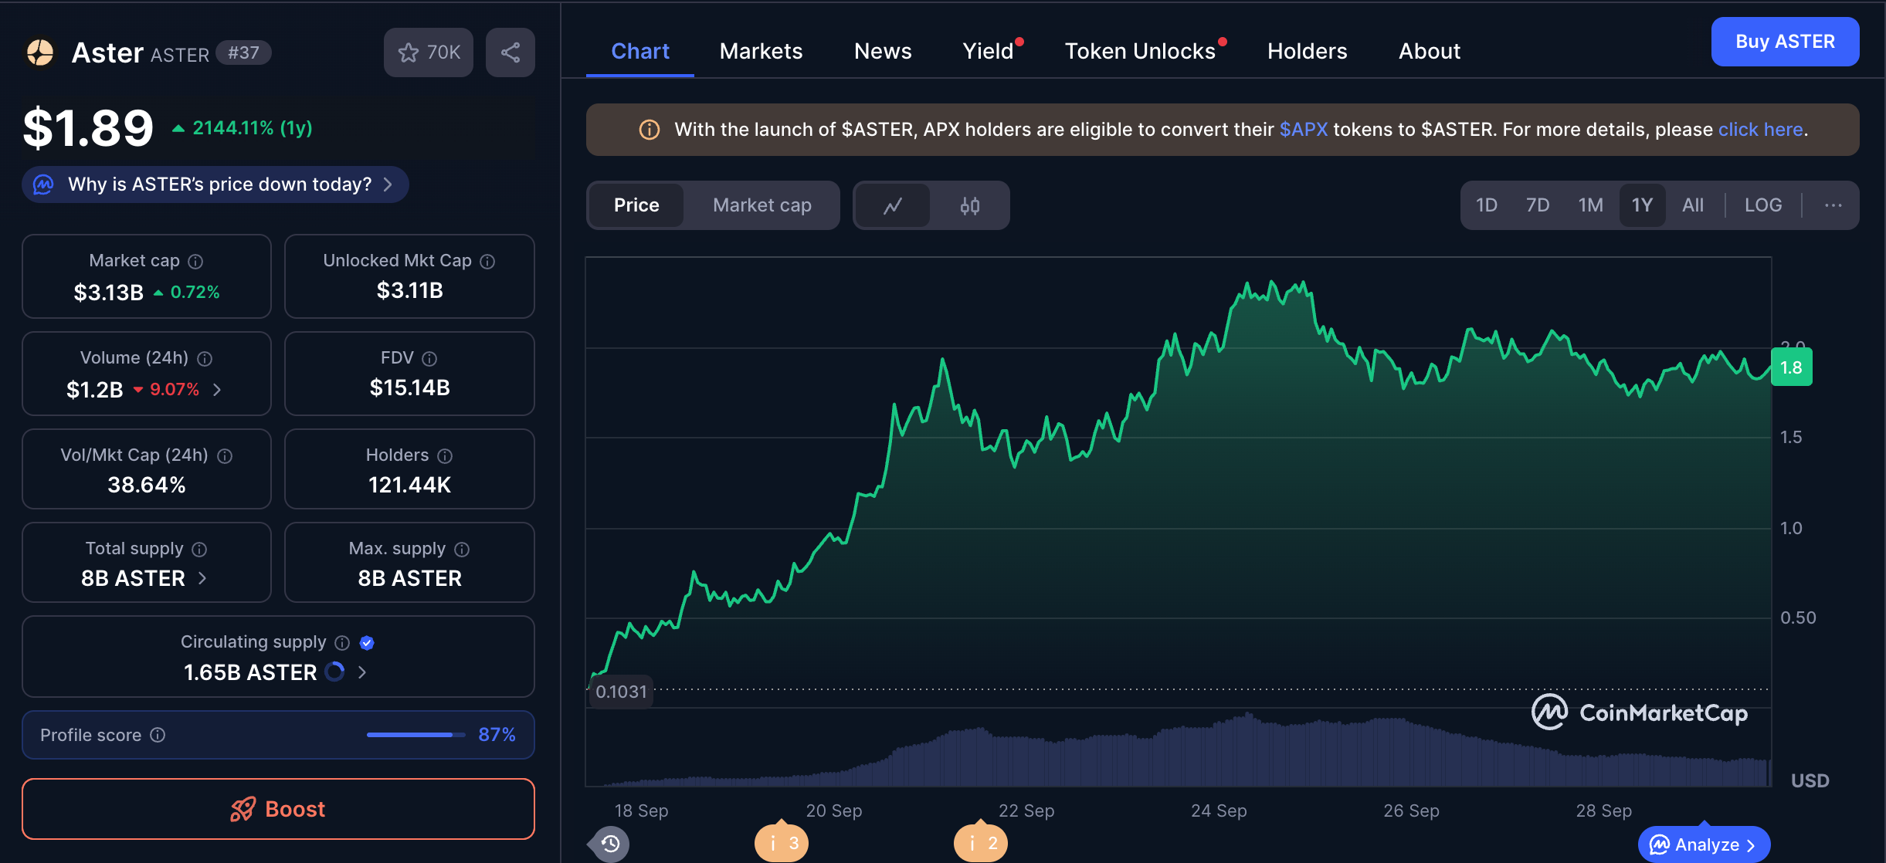Expand Circulating supply chevron

pos(362,672)
